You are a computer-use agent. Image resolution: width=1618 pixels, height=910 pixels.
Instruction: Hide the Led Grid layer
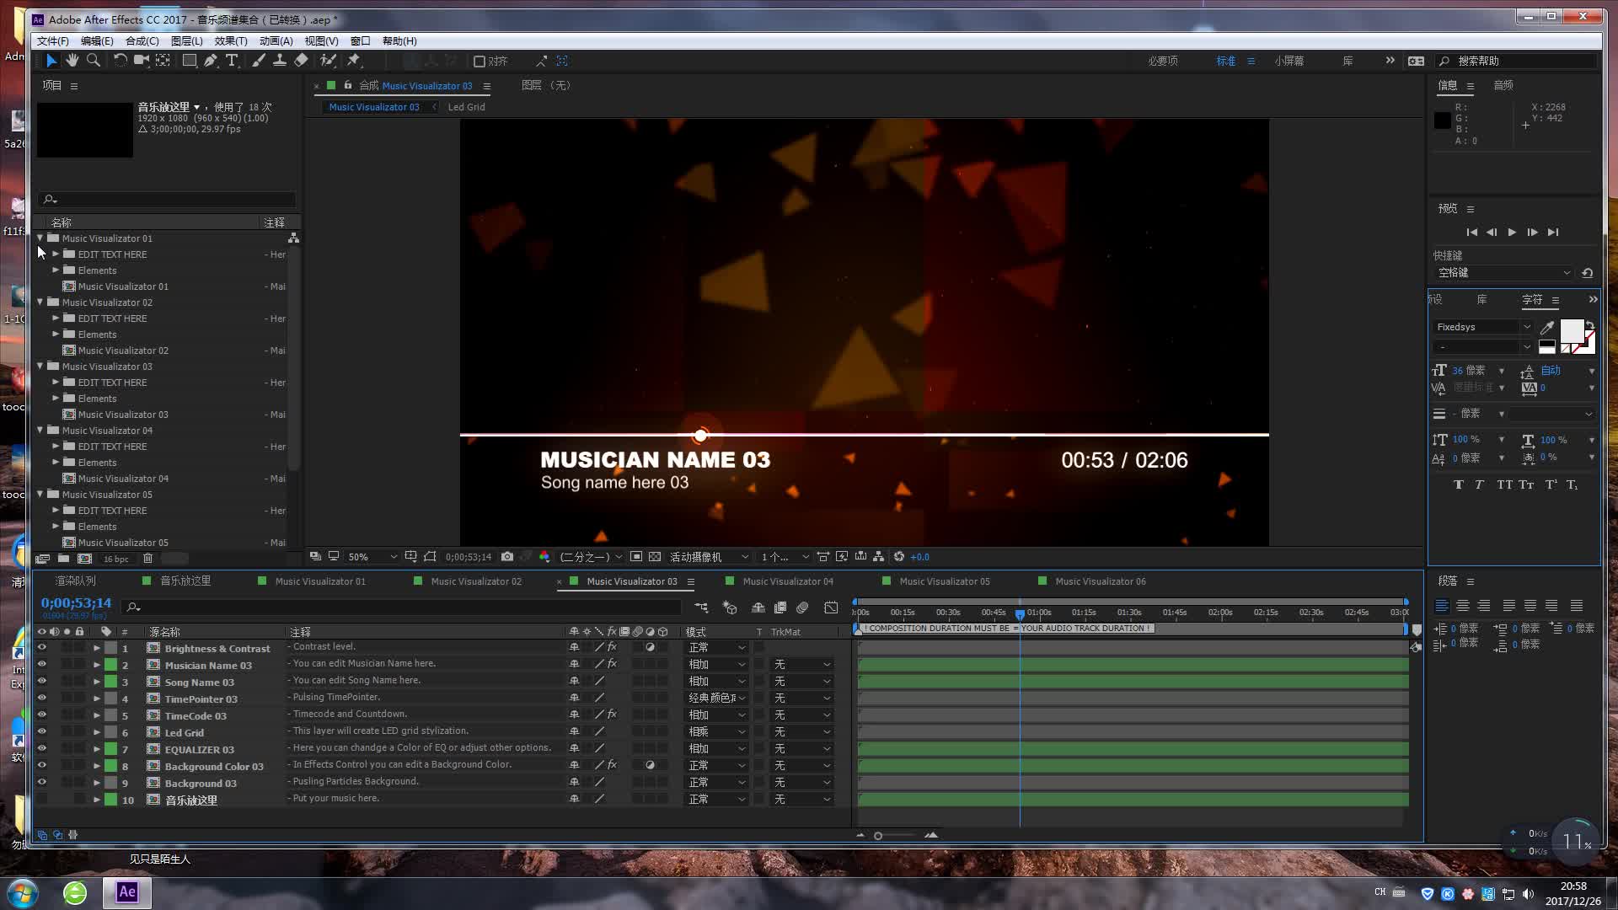coord(41,732)
